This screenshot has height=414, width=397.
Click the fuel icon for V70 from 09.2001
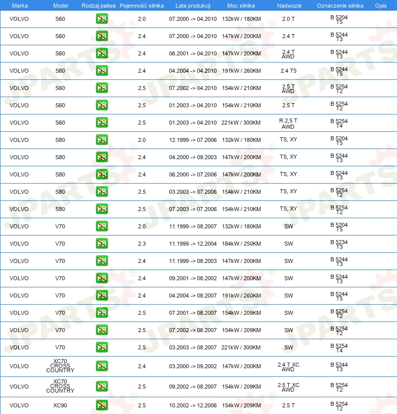pos(102,278)
